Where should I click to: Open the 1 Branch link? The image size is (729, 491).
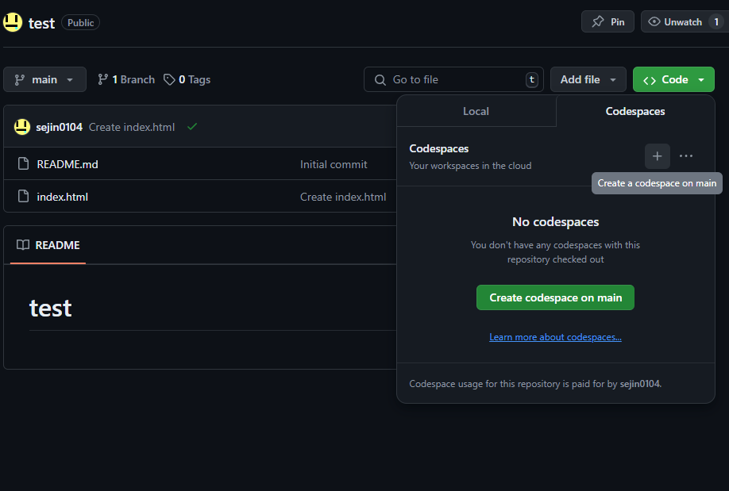(x=126, y=79)
